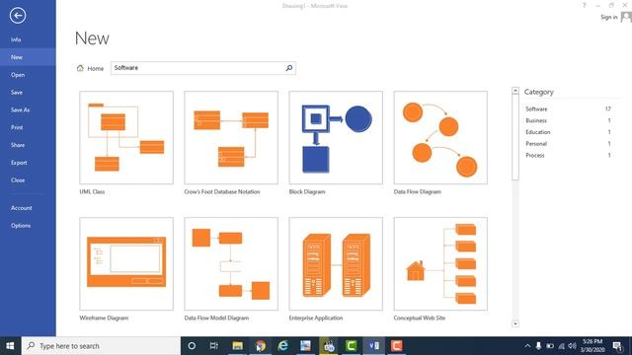Screen dimensions: 632x355
Task: Open the Enterprise Application template
Action: pyautogui.click(x=336, y=264)
